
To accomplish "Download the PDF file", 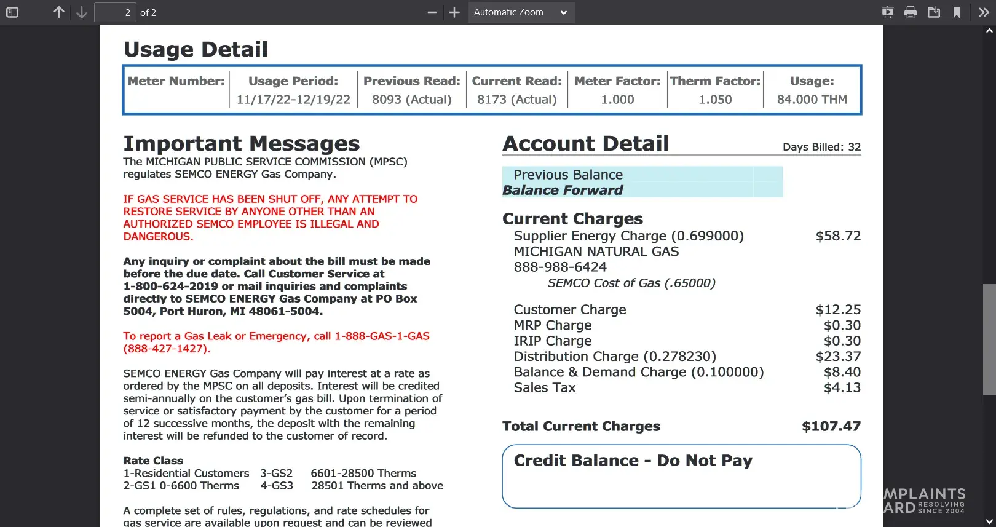I will click(x=934, y=12).
